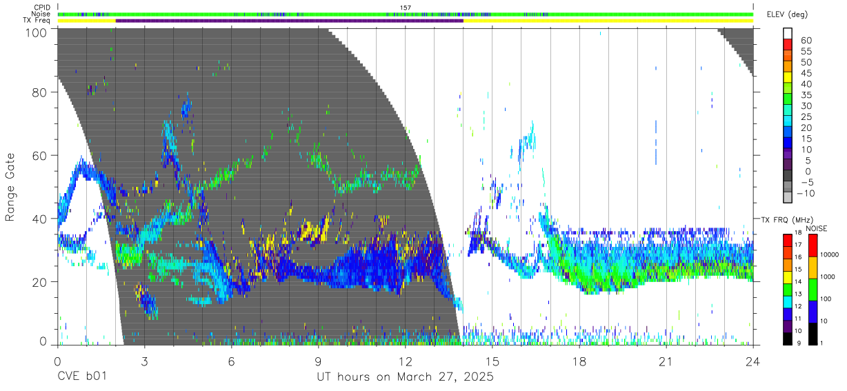The height and width of the screenshot is (391, 847).
Task: Click the Noise row label at top left
Action: pos(41,14)
